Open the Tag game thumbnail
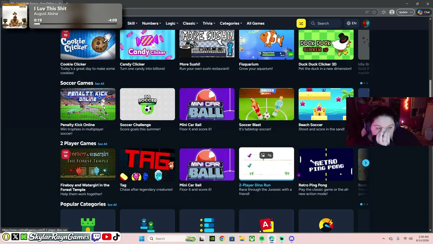 [x=147, y=164]
